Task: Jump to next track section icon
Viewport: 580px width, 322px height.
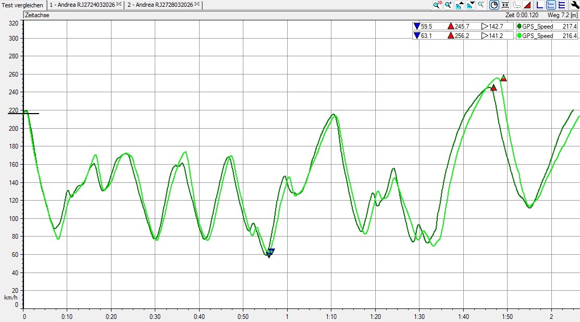Action: tap(470, 5)
